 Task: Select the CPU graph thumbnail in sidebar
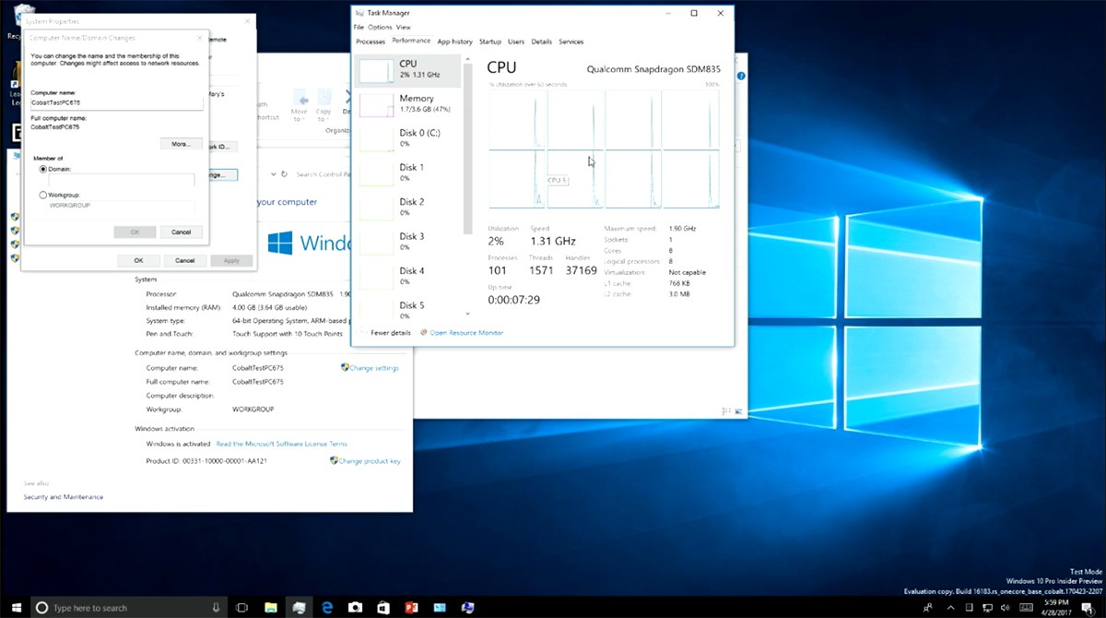click(x=375, y=71)
